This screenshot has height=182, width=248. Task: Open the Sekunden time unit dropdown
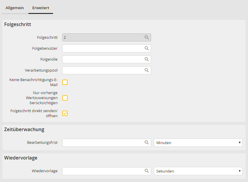pyautogui.click(x=198, y=171)
